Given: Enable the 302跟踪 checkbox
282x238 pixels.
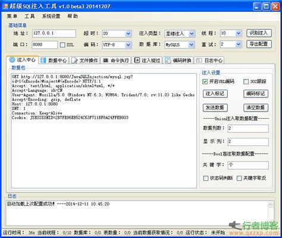Looking at the screenshot, I should pos(246,81).
